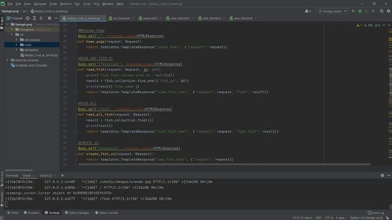Open terminal panel settings gear
392x220 pixels.
point(382,175)
